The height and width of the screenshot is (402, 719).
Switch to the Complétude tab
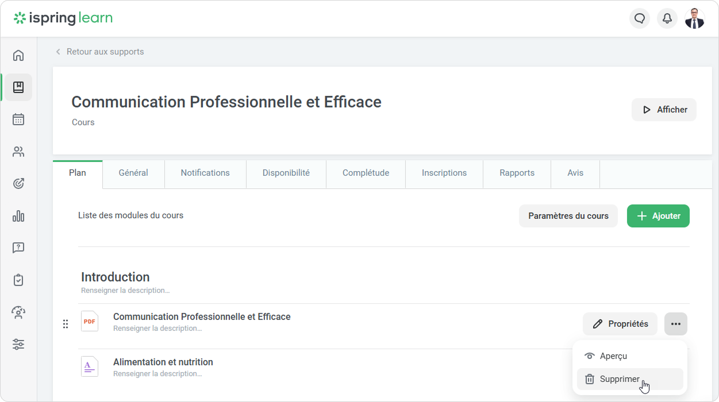(366, 173)
